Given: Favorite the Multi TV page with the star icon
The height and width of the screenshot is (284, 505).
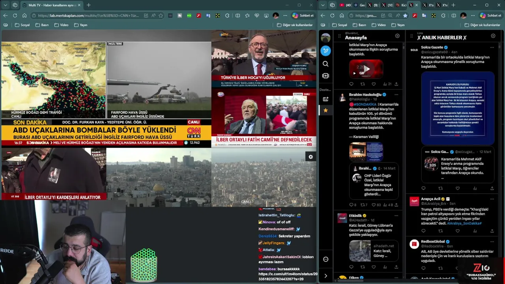Looking at the screenshot, I should pos(161,15).
